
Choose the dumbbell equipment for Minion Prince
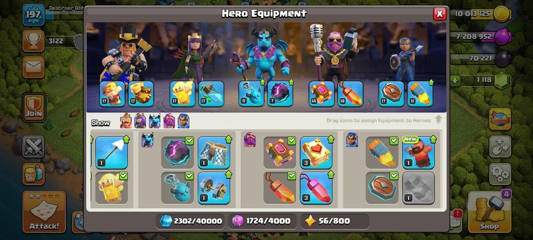[214, 188]
